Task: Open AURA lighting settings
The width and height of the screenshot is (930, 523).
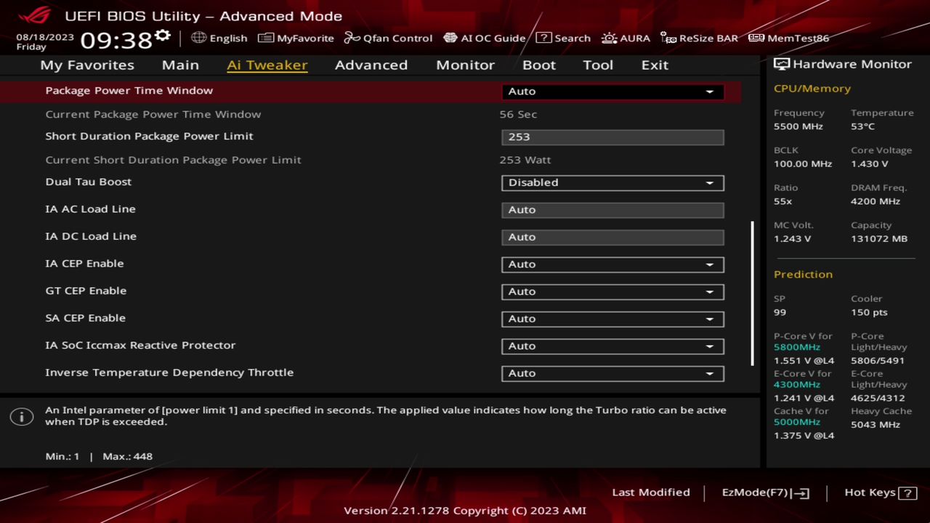Action: [626, 38]
